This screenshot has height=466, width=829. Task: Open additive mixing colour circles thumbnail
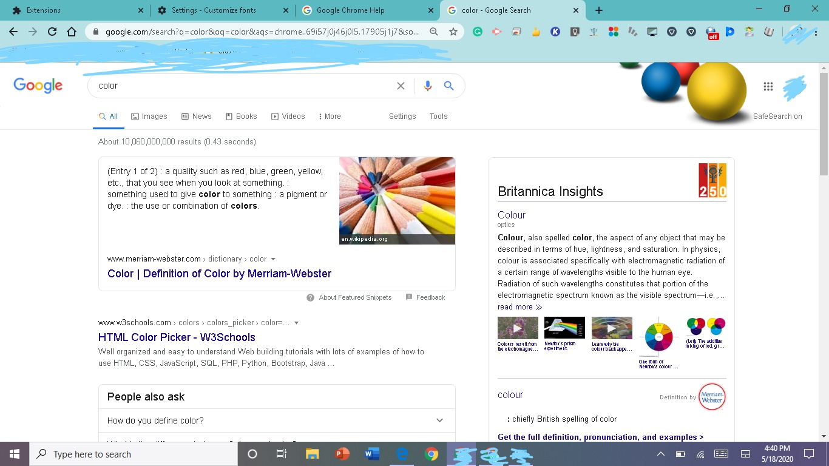(706, 326)
